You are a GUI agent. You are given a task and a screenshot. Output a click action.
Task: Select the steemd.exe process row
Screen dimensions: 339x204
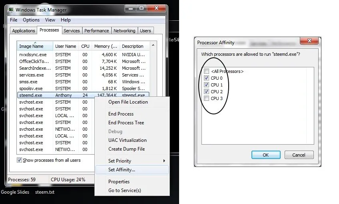(x=83, y=95)
